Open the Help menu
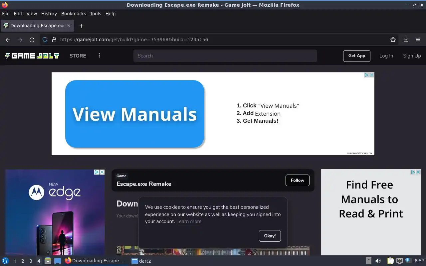 (x=110, y=14)
